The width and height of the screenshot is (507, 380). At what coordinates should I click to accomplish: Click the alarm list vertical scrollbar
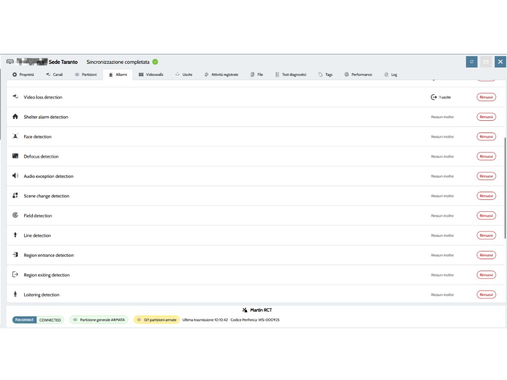click(x=505, y=188)
